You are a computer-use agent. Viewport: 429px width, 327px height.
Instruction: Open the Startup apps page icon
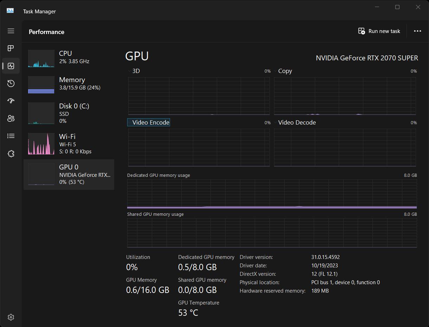pos(11,101)
